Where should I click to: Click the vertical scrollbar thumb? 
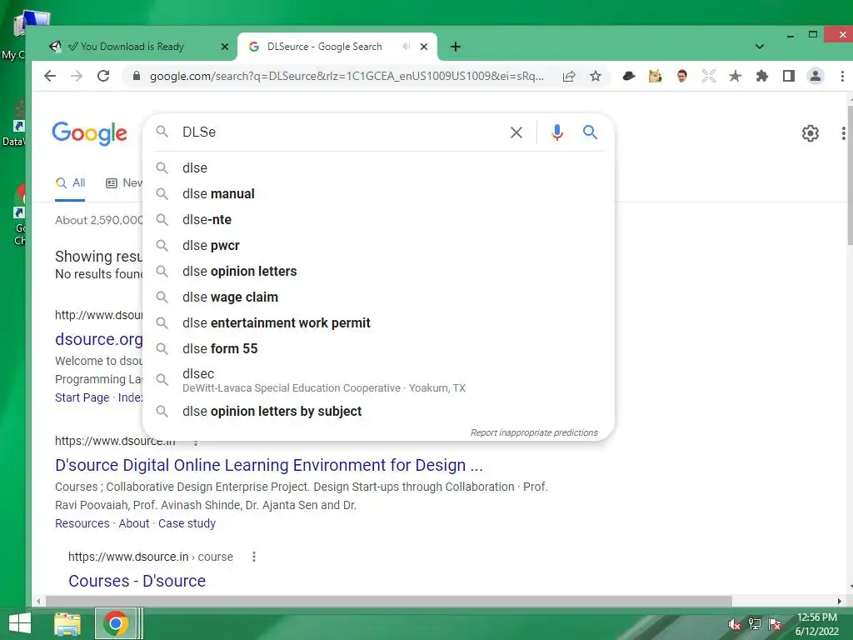click(x=850, y=175)
